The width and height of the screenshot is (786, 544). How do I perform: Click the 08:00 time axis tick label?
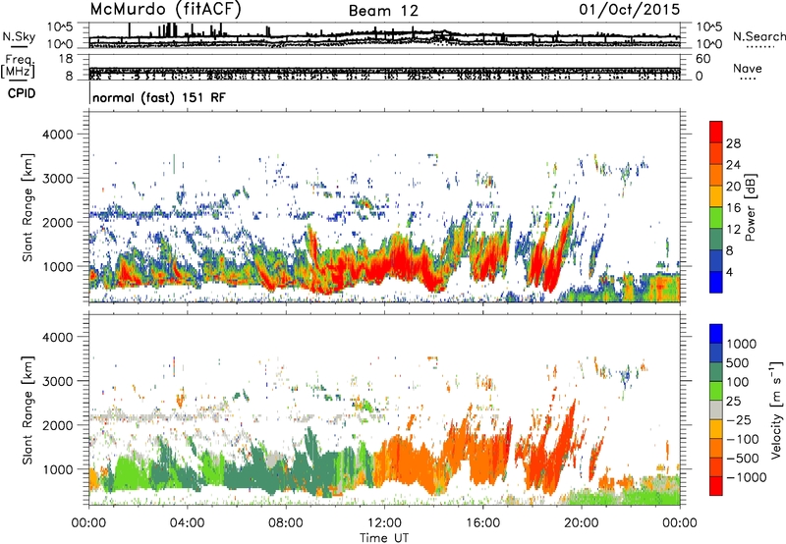coord(286,523)
